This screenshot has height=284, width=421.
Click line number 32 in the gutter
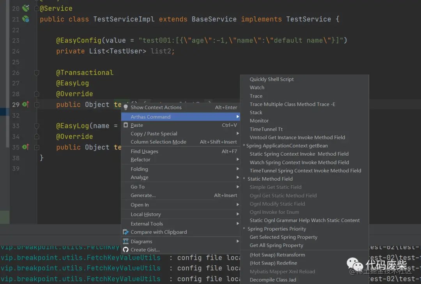coord(16,115)
